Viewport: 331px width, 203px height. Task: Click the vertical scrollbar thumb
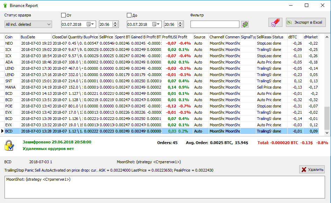click(327, 119)
